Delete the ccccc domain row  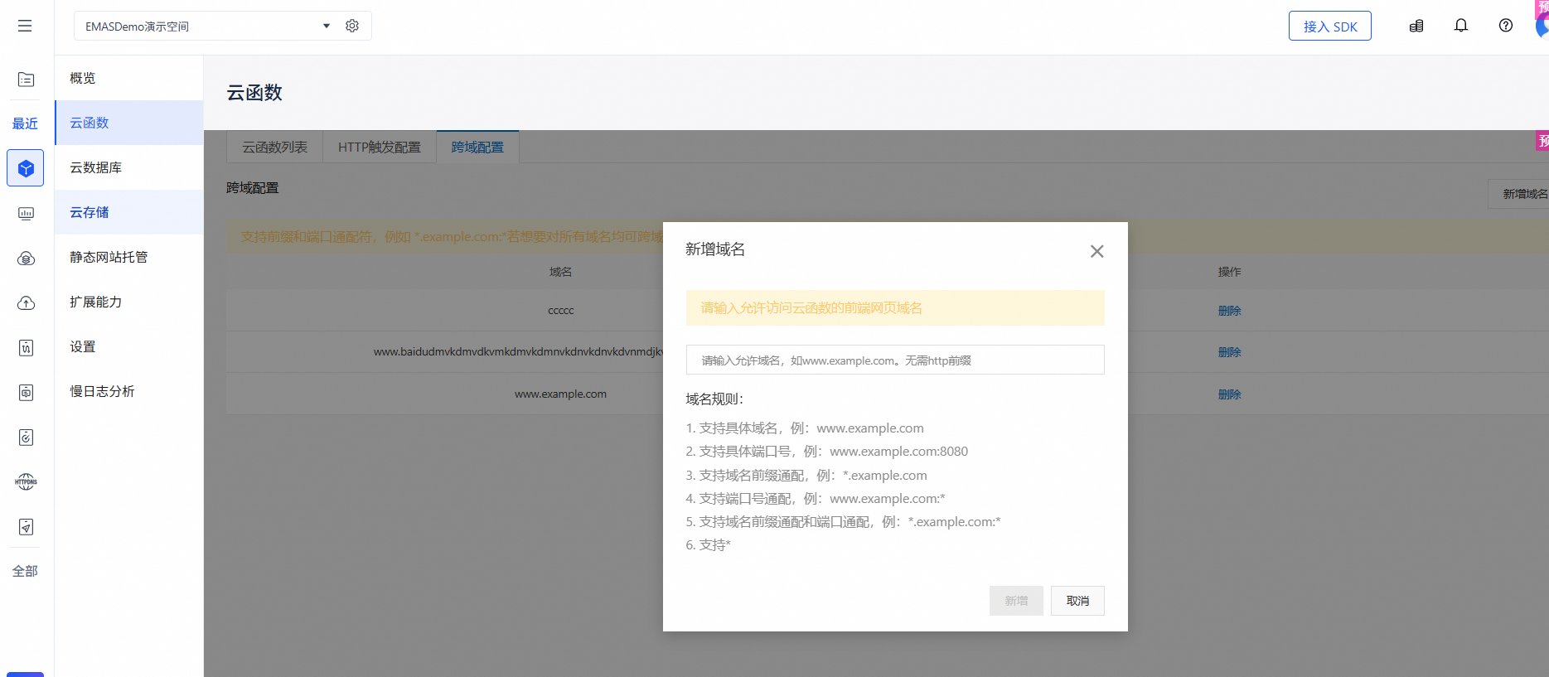pyautogui.click(x=1229, y=311)
